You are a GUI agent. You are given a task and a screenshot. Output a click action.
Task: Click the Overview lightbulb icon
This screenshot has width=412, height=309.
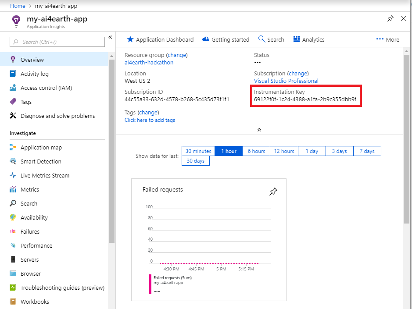13,59
